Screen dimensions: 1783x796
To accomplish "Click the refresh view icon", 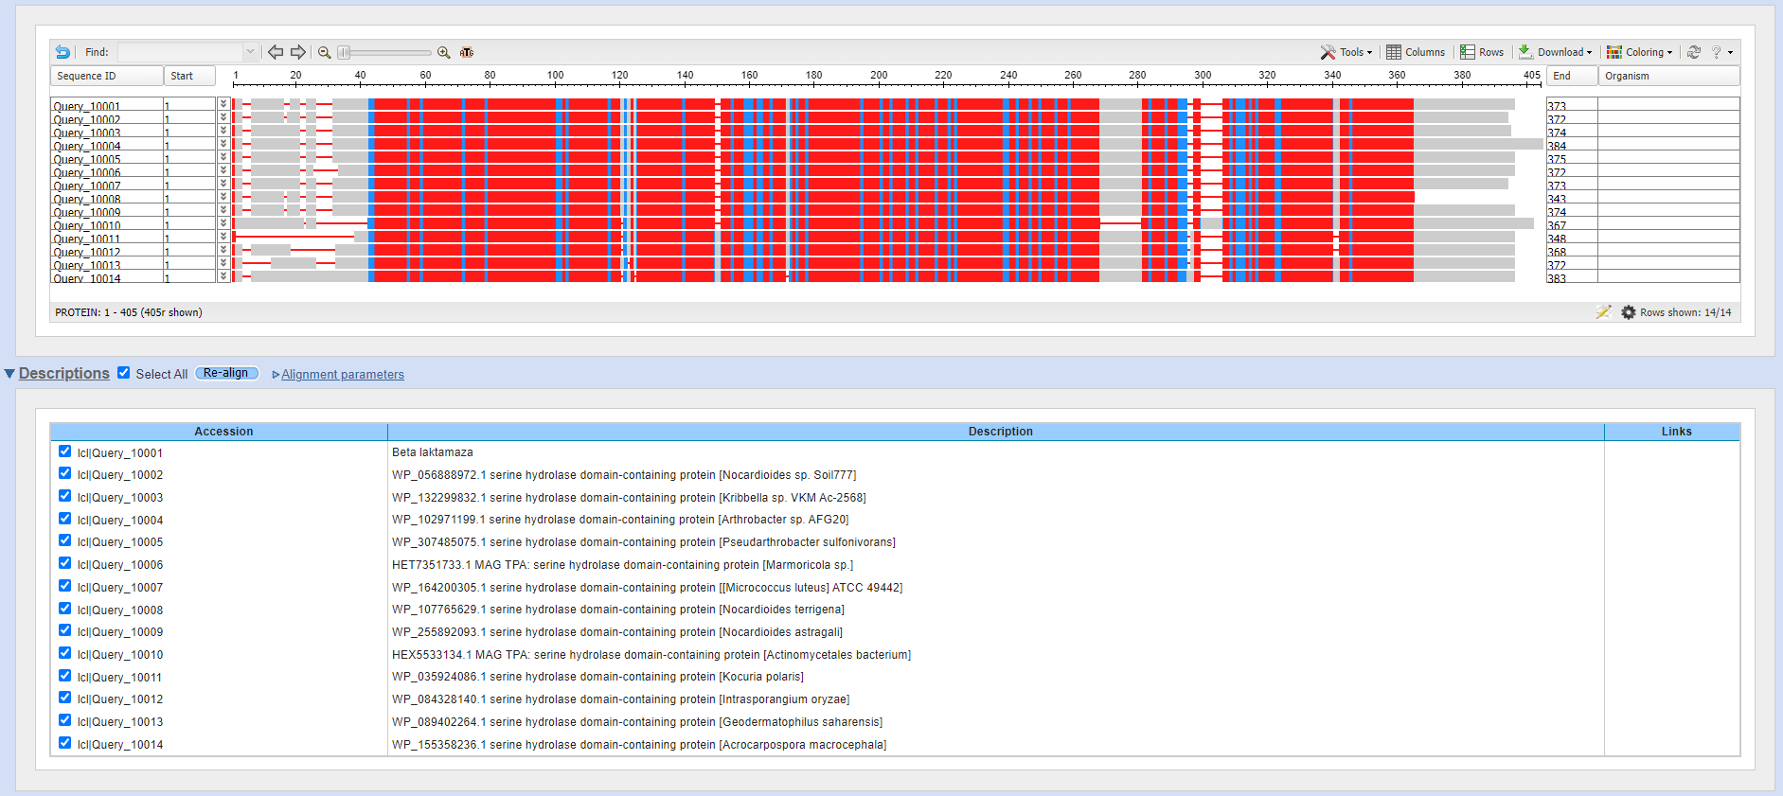I will 1694,52.
